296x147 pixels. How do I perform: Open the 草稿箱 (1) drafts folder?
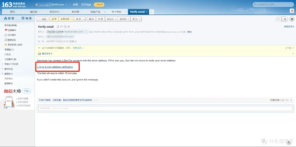(9, 50)
